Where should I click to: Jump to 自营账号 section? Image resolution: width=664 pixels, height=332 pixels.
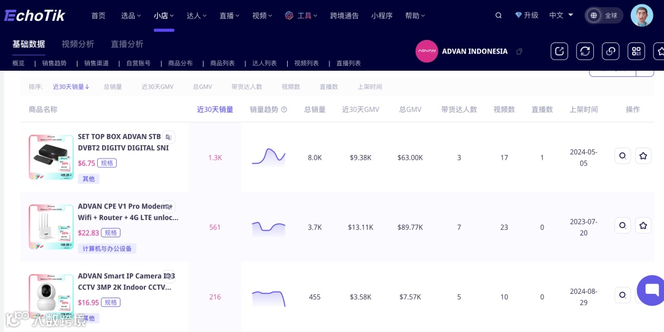138,63
